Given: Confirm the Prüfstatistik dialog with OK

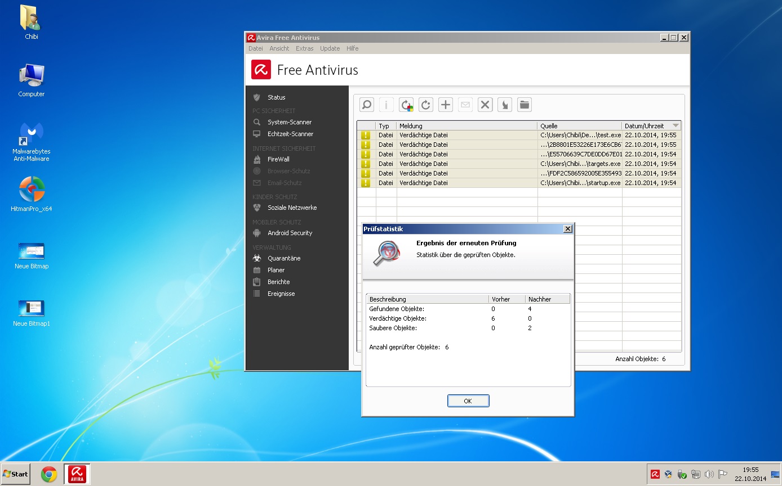Looking at the screenshot, I should tap(468, 401).
